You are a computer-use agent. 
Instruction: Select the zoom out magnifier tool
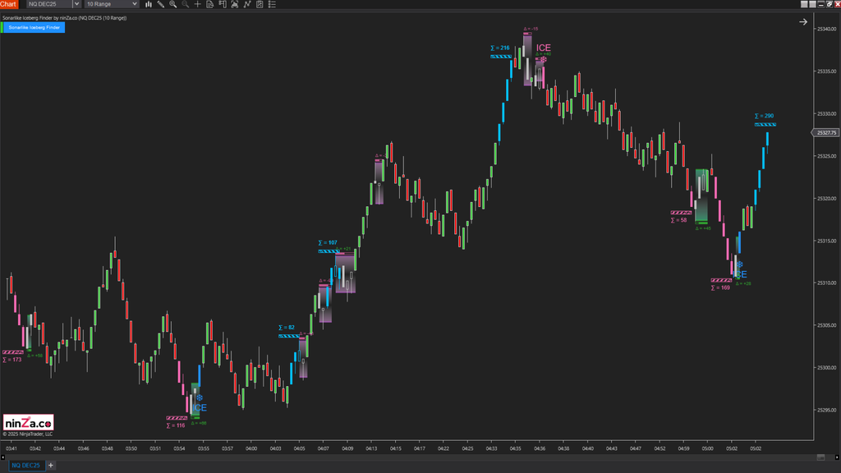(x=186, y=4)
